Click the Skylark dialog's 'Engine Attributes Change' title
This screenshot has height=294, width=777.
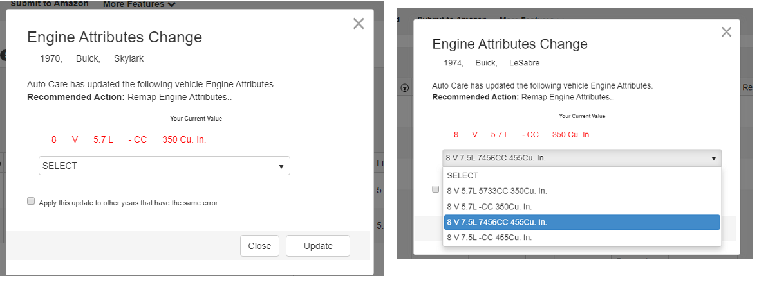(x=115, y=37)
